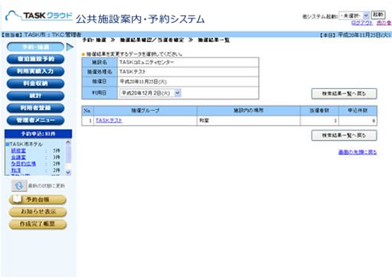392x280 pixels.
Task: Open the 予約台帳 book-icon button
Action: [38, 200]
